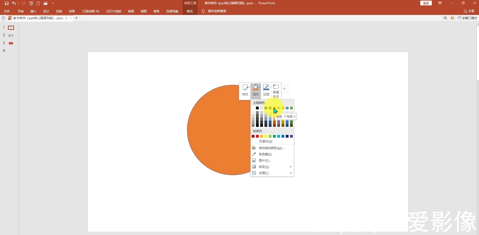Viewport: 479px width, 235px height.
Task: Toggle multi-window mode (多窗口模式)
Action: click(468, 18)
